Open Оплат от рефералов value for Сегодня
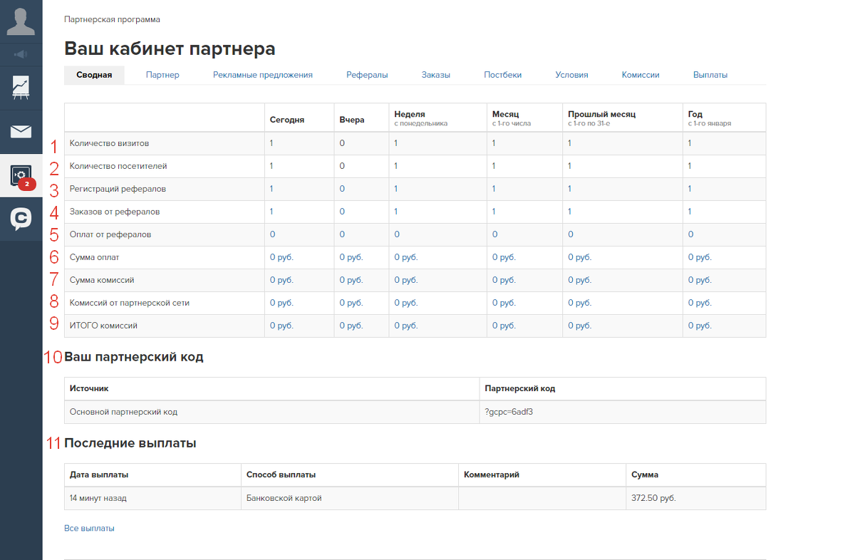Screen dimensions: 855x560 click(272, 234)
